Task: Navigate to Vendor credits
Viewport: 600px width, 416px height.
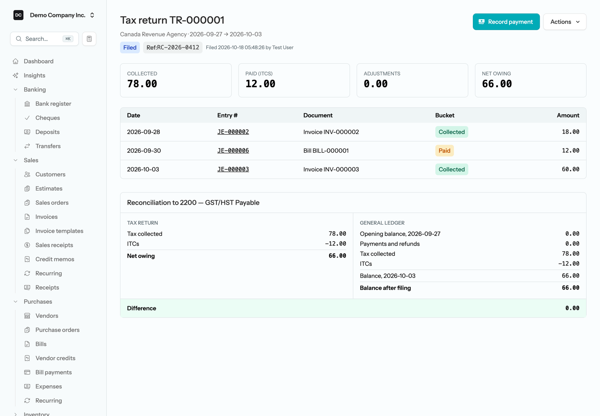Action: 55,358
